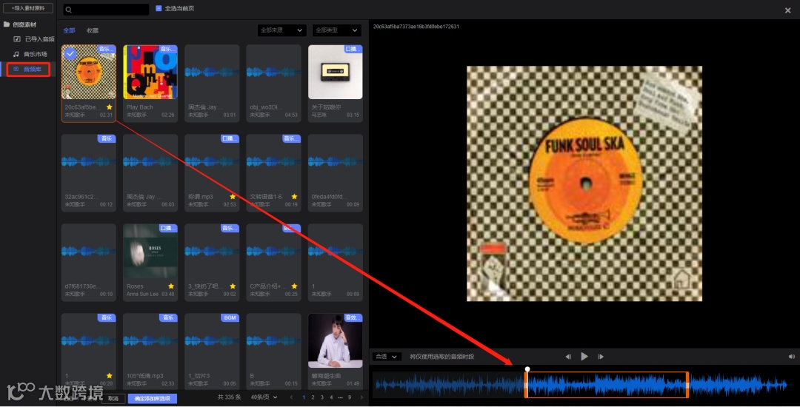Click the 20c63af5ba7373ae16b3fd0ebe172631 title text
This screenshot has width=800, height=407.
tap(416, 27)
